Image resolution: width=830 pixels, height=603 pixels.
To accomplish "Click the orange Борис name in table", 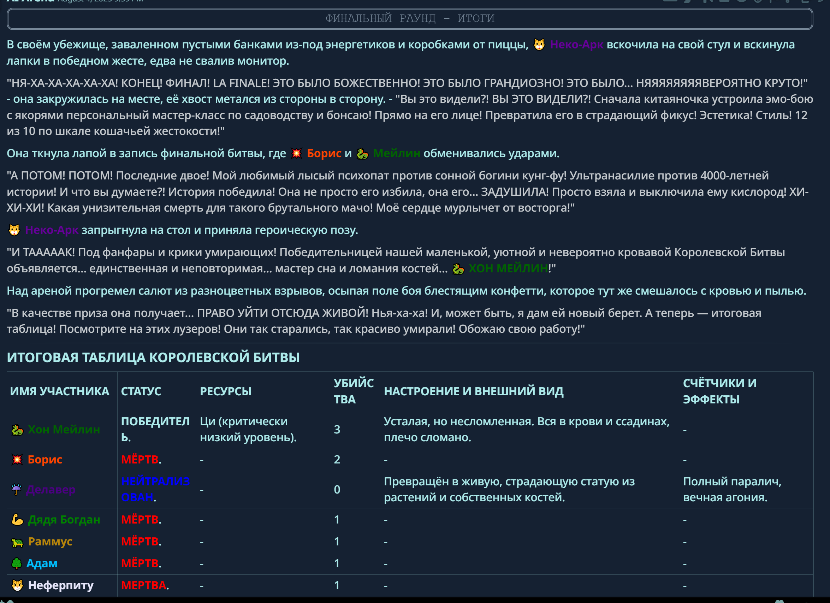I will point(45,460).
